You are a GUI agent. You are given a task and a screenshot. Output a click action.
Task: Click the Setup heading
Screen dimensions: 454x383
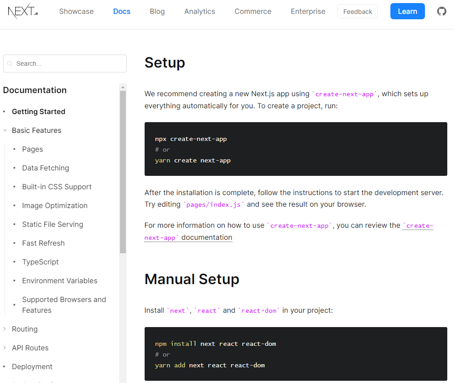coord(165,63)
